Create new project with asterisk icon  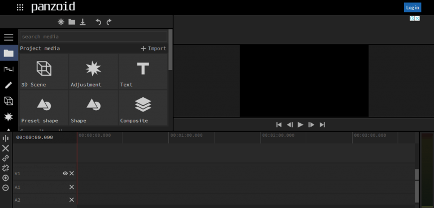61,22
